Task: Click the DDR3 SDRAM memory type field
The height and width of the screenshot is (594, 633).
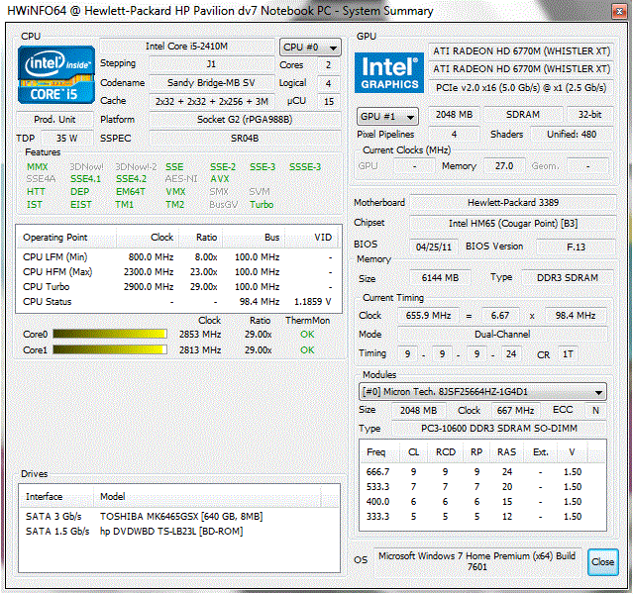Action: pos(568,278)
